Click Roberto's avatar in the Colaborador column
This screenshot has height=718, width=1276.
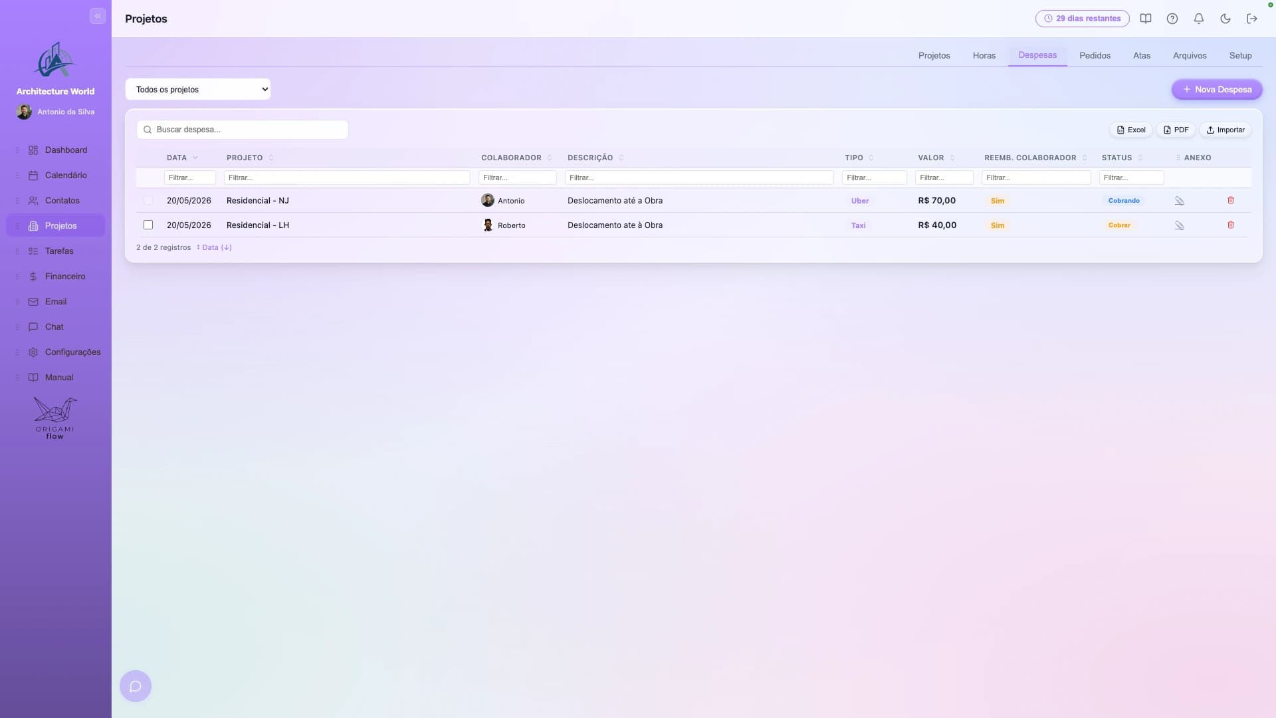488,225
